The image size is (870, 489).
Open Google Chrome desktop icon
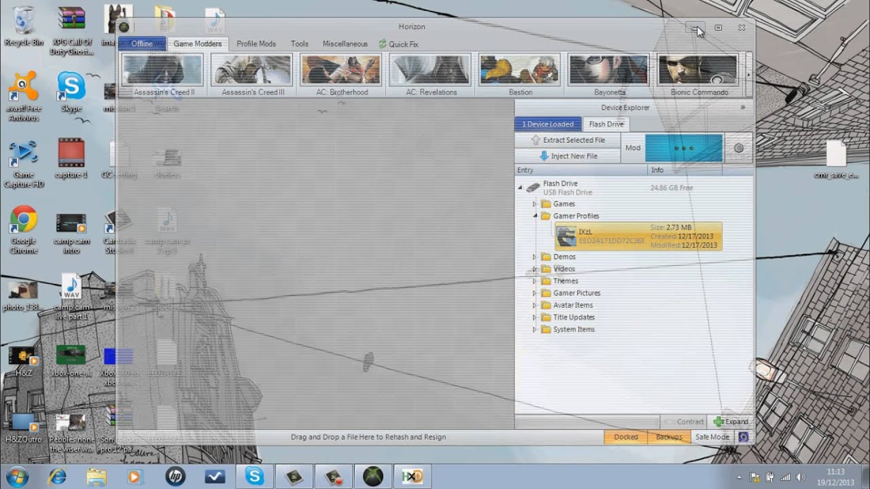pos(24,230)
